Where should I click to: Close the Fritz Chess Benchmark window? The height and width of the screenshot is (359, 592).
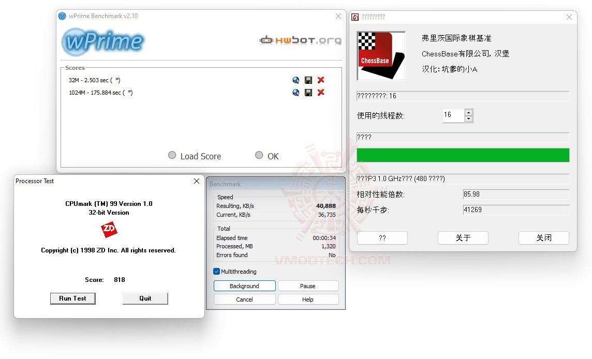(x=569, y=17)
